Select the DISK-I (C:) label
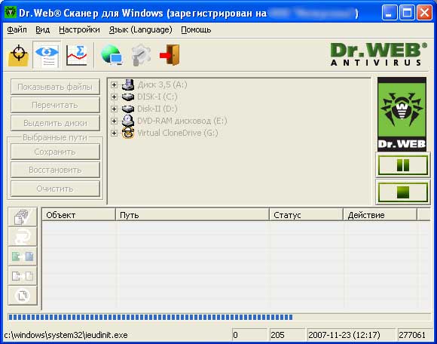The width and height of the screenshot is (437, 344). coord(157,97)
